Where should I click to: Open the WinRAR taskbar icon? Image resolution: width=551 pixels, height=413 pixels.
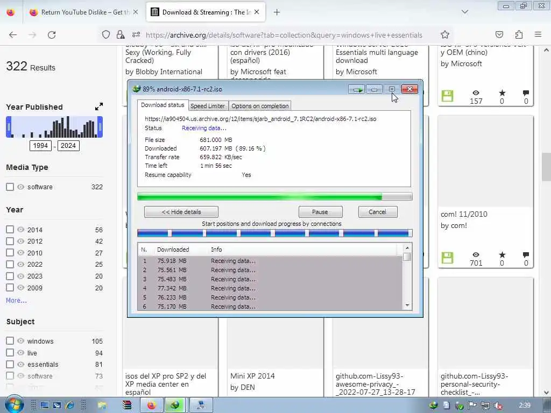pyautogui.click(x=126, y=405)
